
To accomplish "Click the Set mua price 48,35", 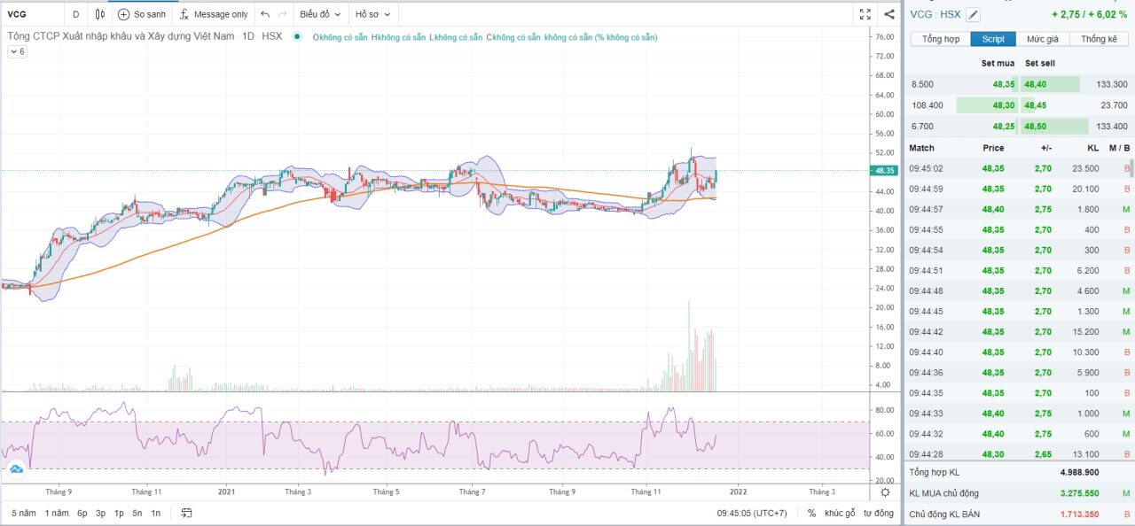I will point(1004,84).
